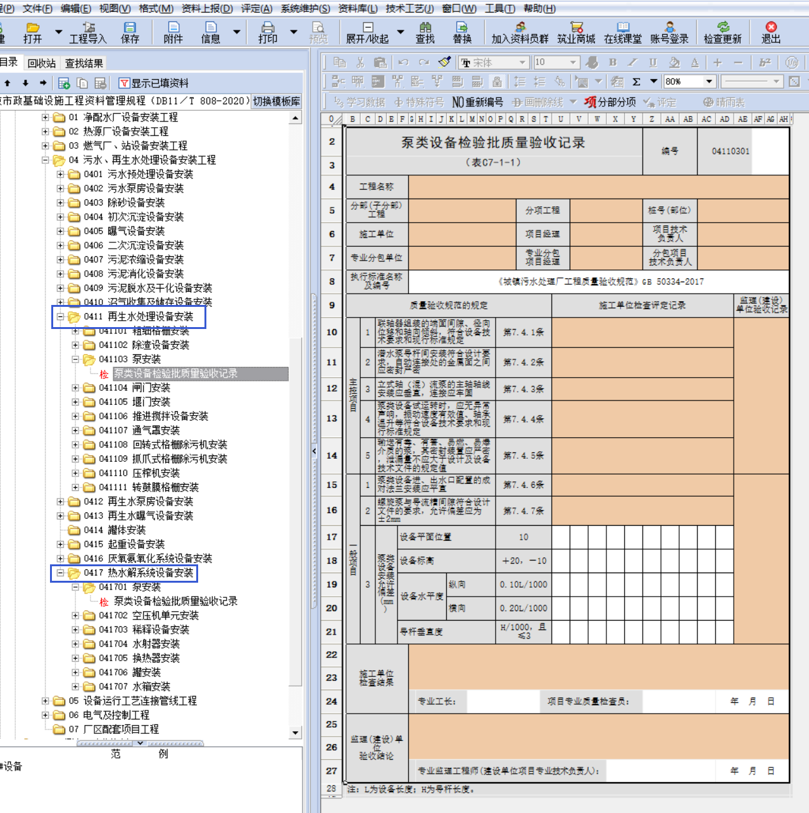
Task: Expand 01 净配水厂设备安装工程 node
Action: pos(46,117)
